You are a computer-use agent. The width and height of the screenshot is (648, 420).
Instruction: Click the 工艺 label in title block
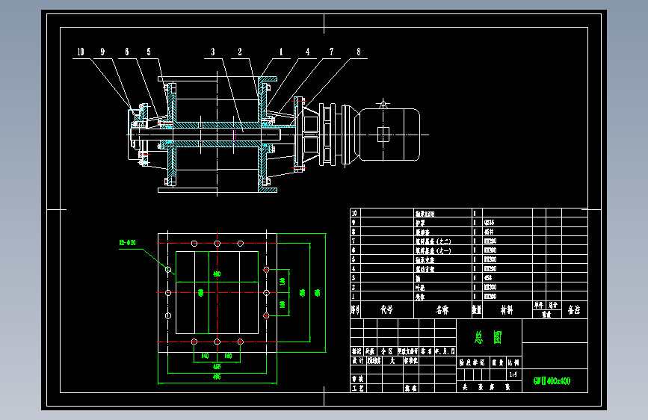point(357,388)
